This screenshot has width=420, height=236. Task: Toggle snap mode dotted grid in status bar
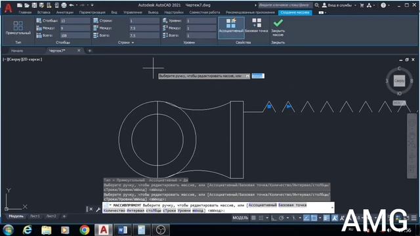coord(261,218)
